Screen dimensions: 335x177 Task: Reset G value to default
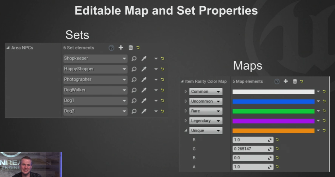[277, 149]
